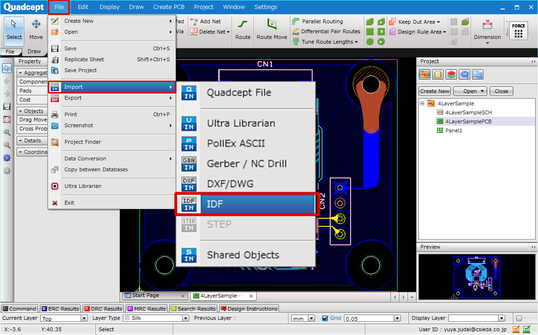
Task: Open Parallel Routing tool
Action: click(317, 22)
